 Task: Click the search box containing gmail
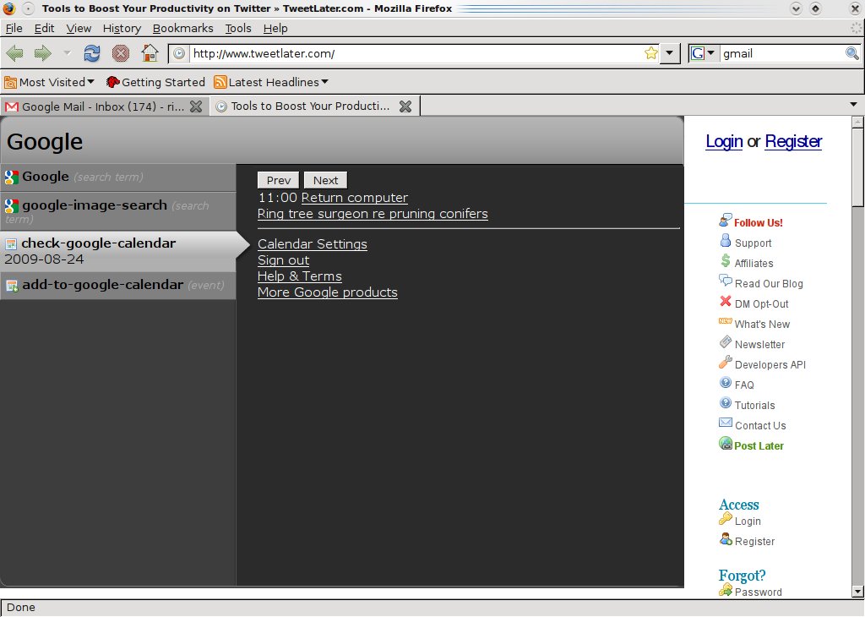pos(781,53)
